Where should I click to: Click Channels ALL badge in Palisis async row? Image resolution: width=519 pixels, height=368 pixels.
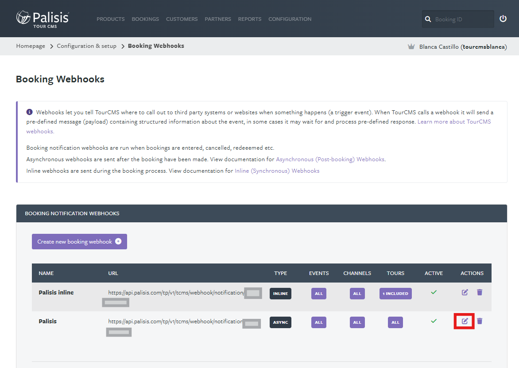[x=357, y=322]
